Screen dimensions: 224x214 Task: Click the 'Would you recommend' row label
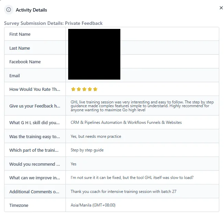(x=34, y=164)
